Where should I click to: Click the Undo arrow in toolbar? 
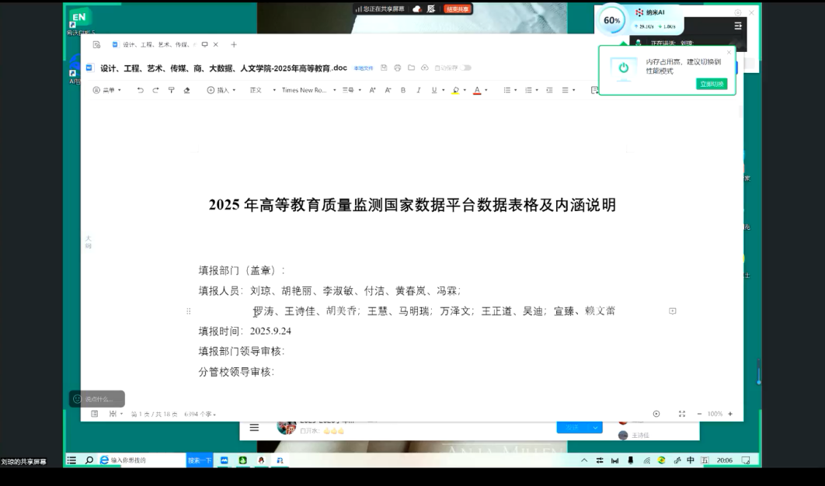(140, 90)
